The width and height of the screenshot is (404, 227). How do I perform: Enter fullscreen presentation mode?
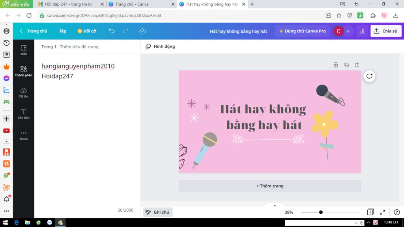(382, 212)
